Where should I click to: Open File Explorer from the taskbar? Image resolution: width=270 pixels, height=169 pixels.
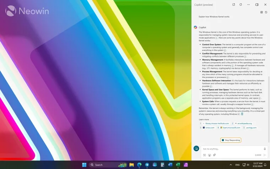click(131, 165)
